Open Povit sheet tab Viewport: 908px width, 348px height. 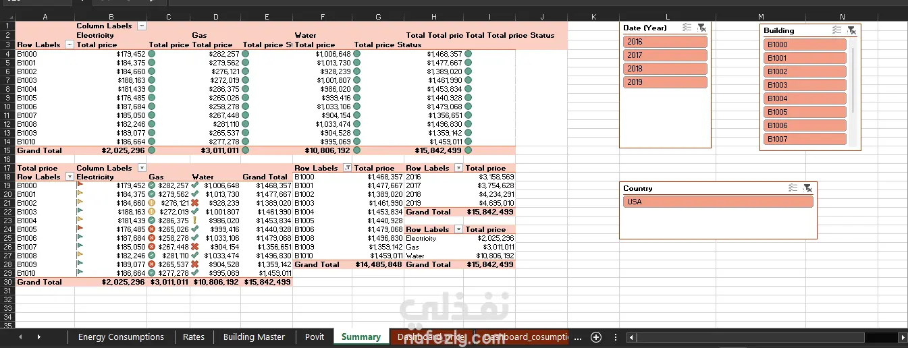coord(315,337)
